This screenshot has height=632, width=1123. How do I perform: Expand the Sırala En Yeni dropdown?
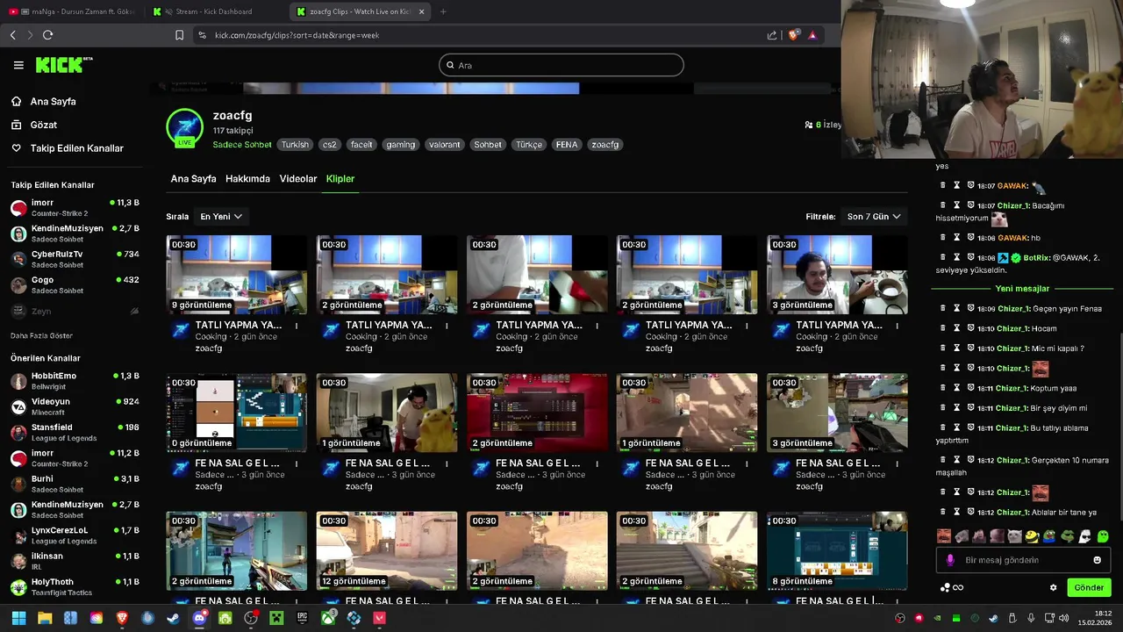pos(221,216)
